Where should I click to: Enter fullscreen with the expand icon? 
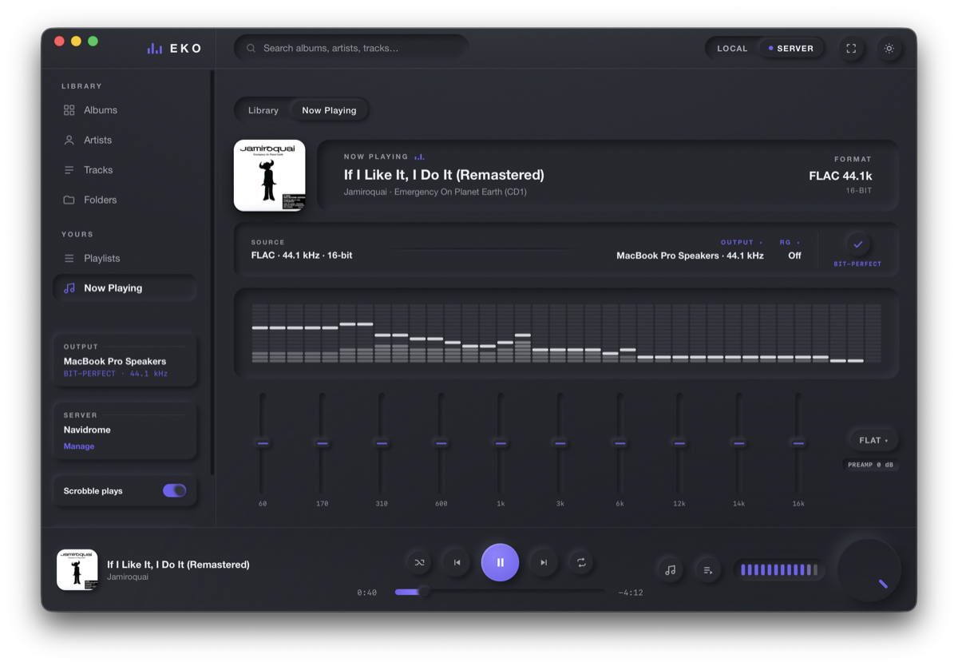coord(851,48)
